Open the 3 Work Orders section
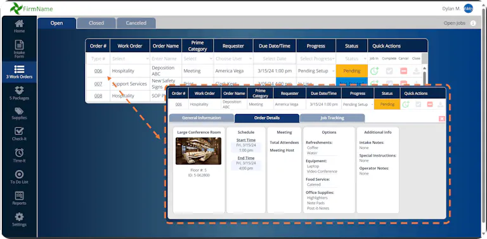 coord(19,72)
